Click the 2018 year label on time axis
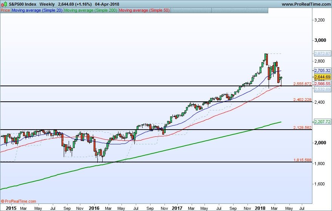Screen dimensions: 332x211 click(260, 208)
